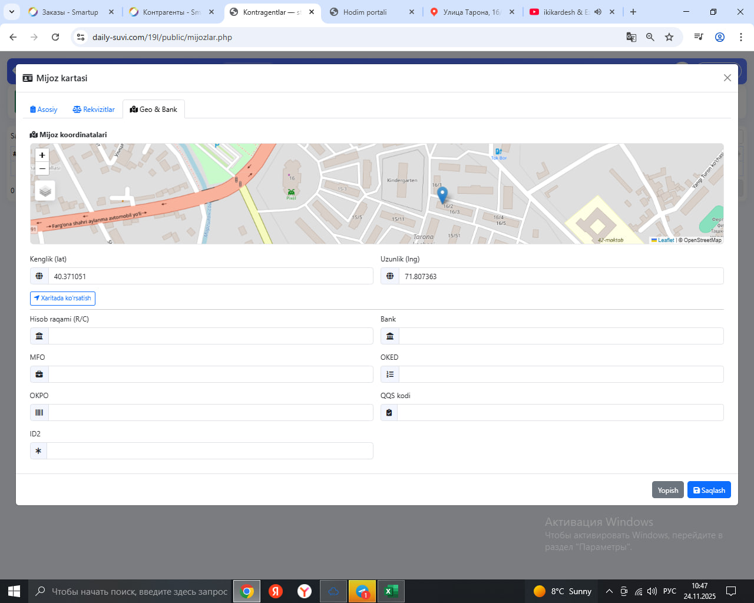
Task: Focus the Kenglik (lat) input field
Action: [x=210, y=276]
